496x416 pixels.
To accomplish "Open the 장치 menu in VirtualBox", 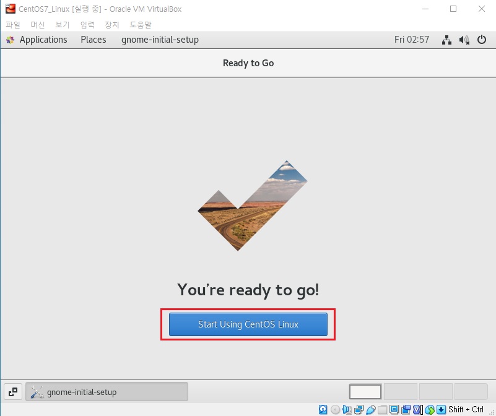I will [112, 24].
